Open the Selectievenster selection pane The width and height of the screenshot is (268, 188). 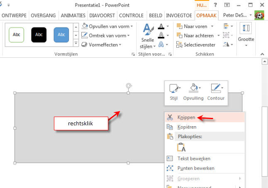pos(196,44)
